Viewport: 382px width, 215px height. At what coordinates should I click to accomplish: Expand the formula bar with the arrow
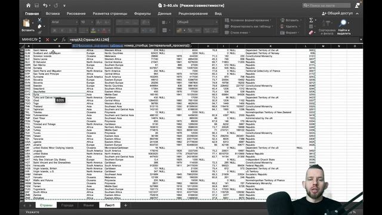361,39
